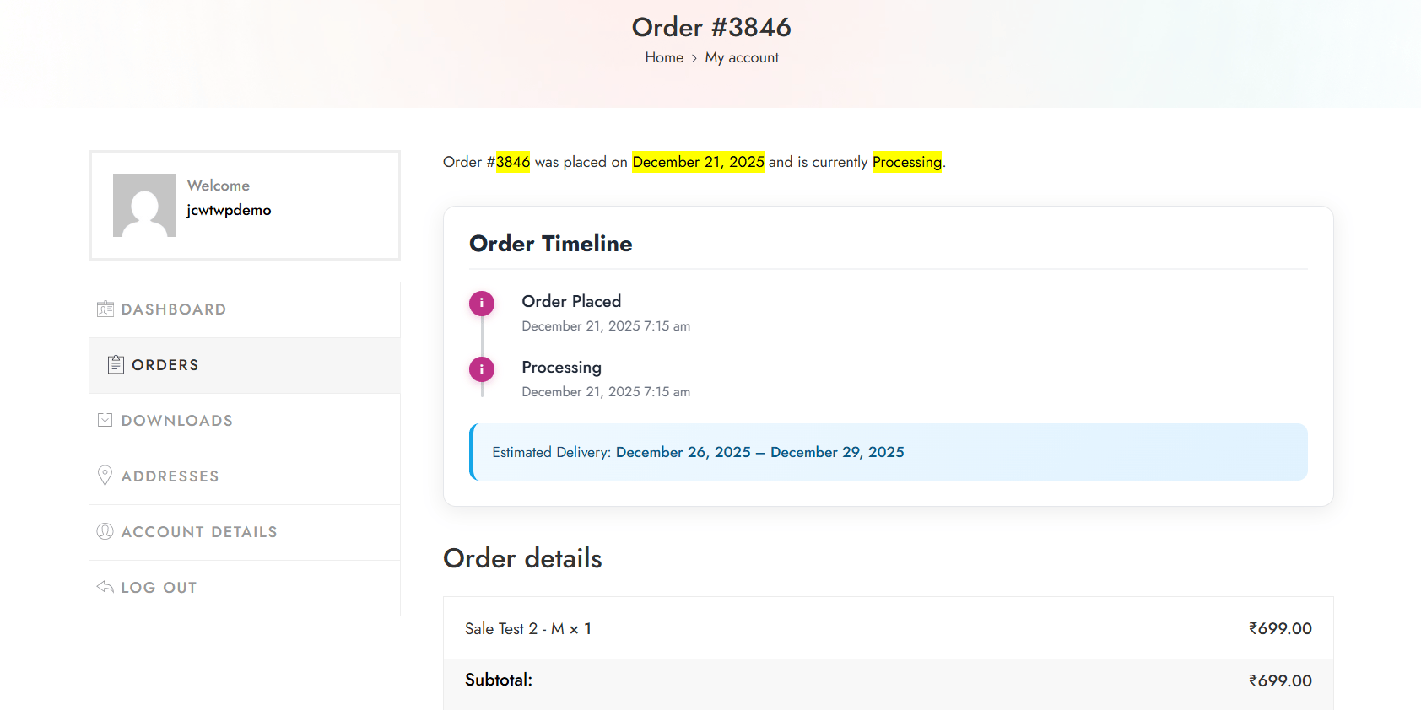Open the Dashboard menu item
This screenshot has width=1421, height=710.
[174, 309]
